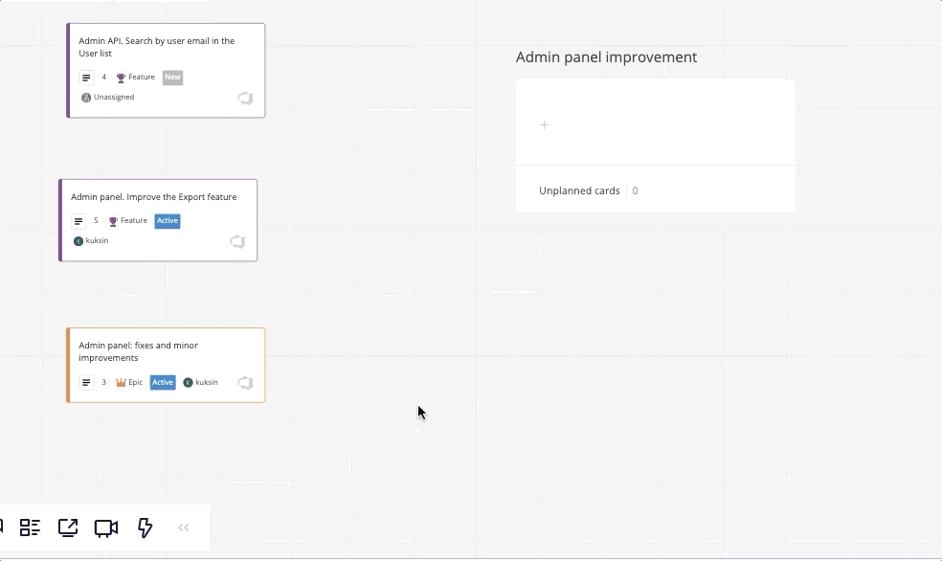Click the orange Epic crown icon

(121, 383)
